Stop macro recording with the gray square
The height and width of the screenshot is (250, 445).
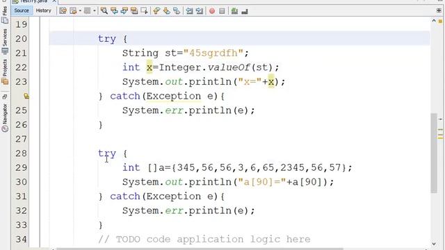[x=222, y=11]
